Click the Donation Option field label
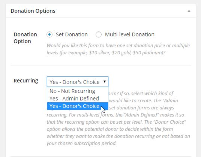Viewport: 201px width, 157px height. pyautogui.click(x=25, y=38)
